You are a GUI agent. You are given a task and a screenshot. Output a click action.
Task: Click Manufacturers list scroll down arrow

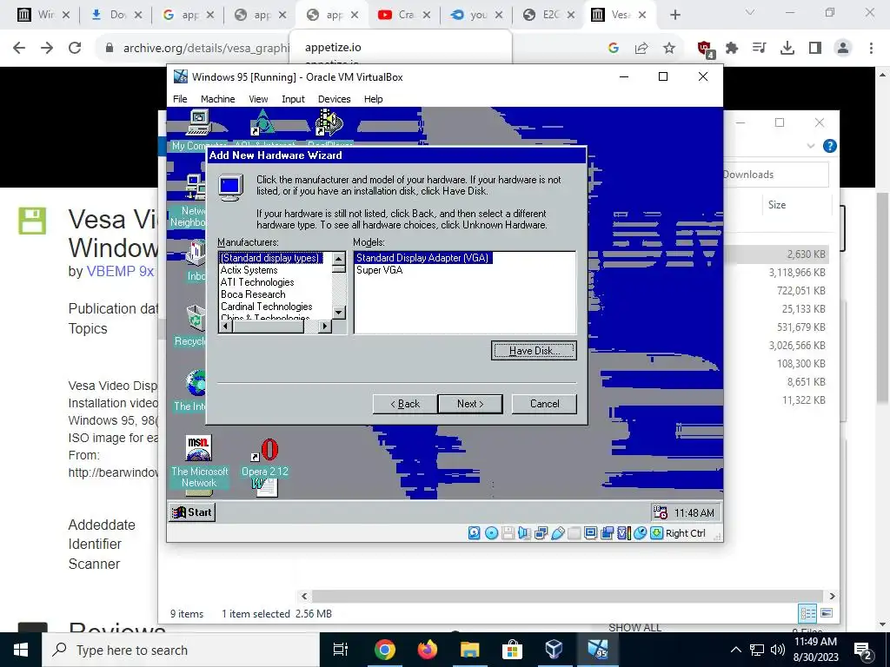click(x=339, y=312)
